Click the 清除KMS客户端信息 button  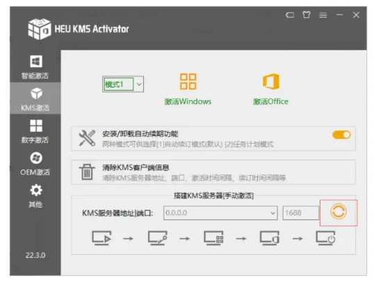[x=213, y=172]
